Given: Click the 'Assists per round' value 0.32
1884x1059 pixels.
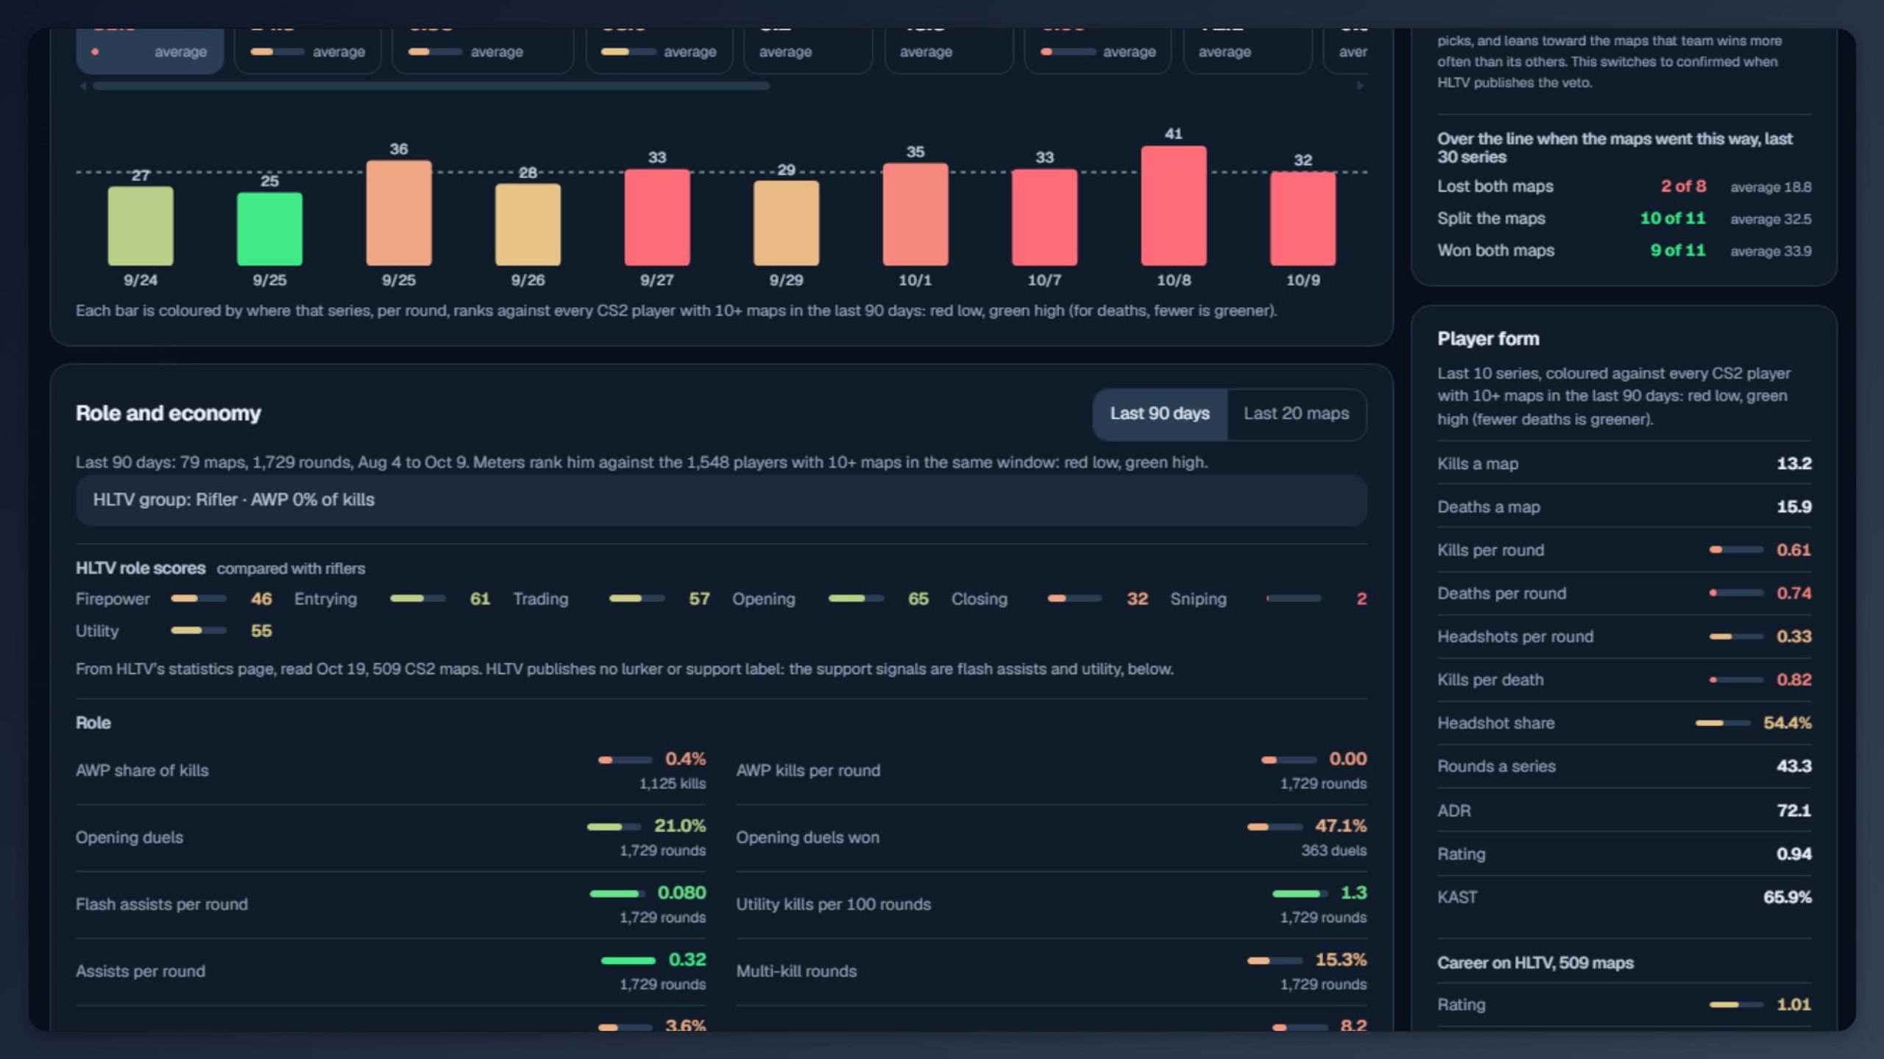Looking at the screenshot, I should (687, 960).
